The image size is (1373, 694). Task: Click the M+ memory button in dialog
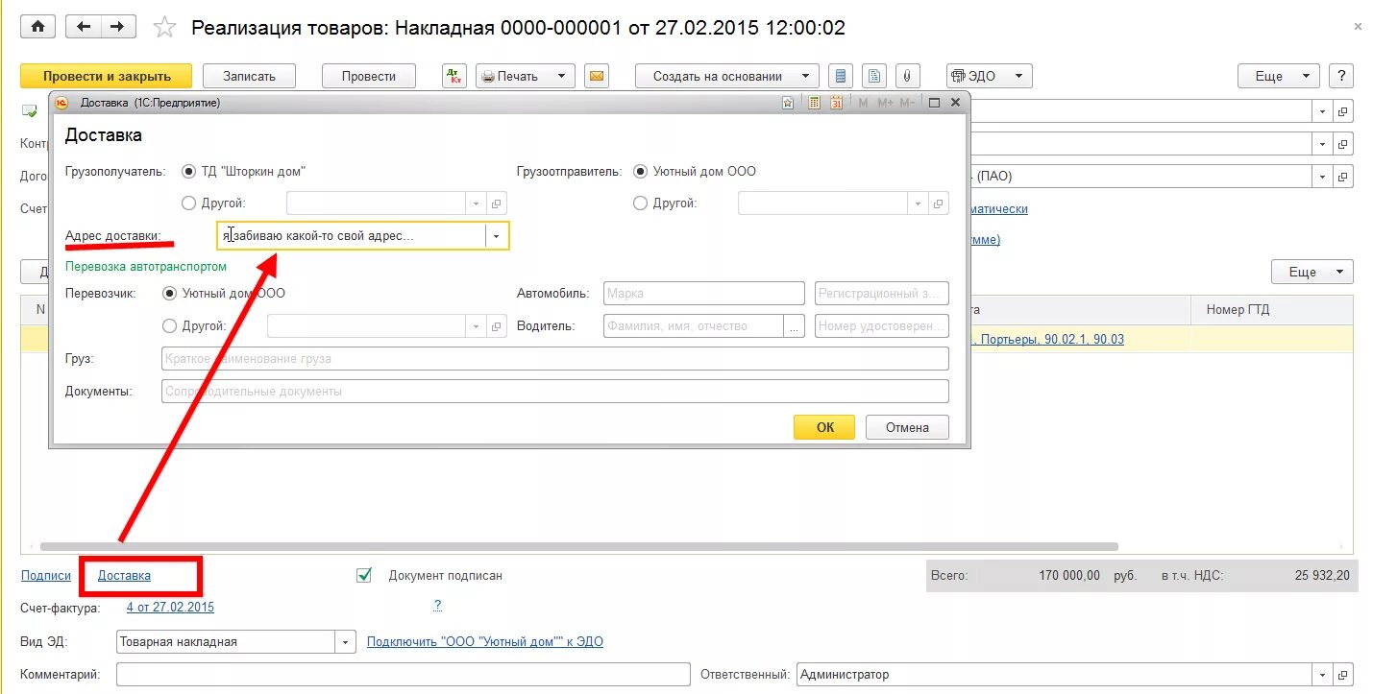(885, 103)
